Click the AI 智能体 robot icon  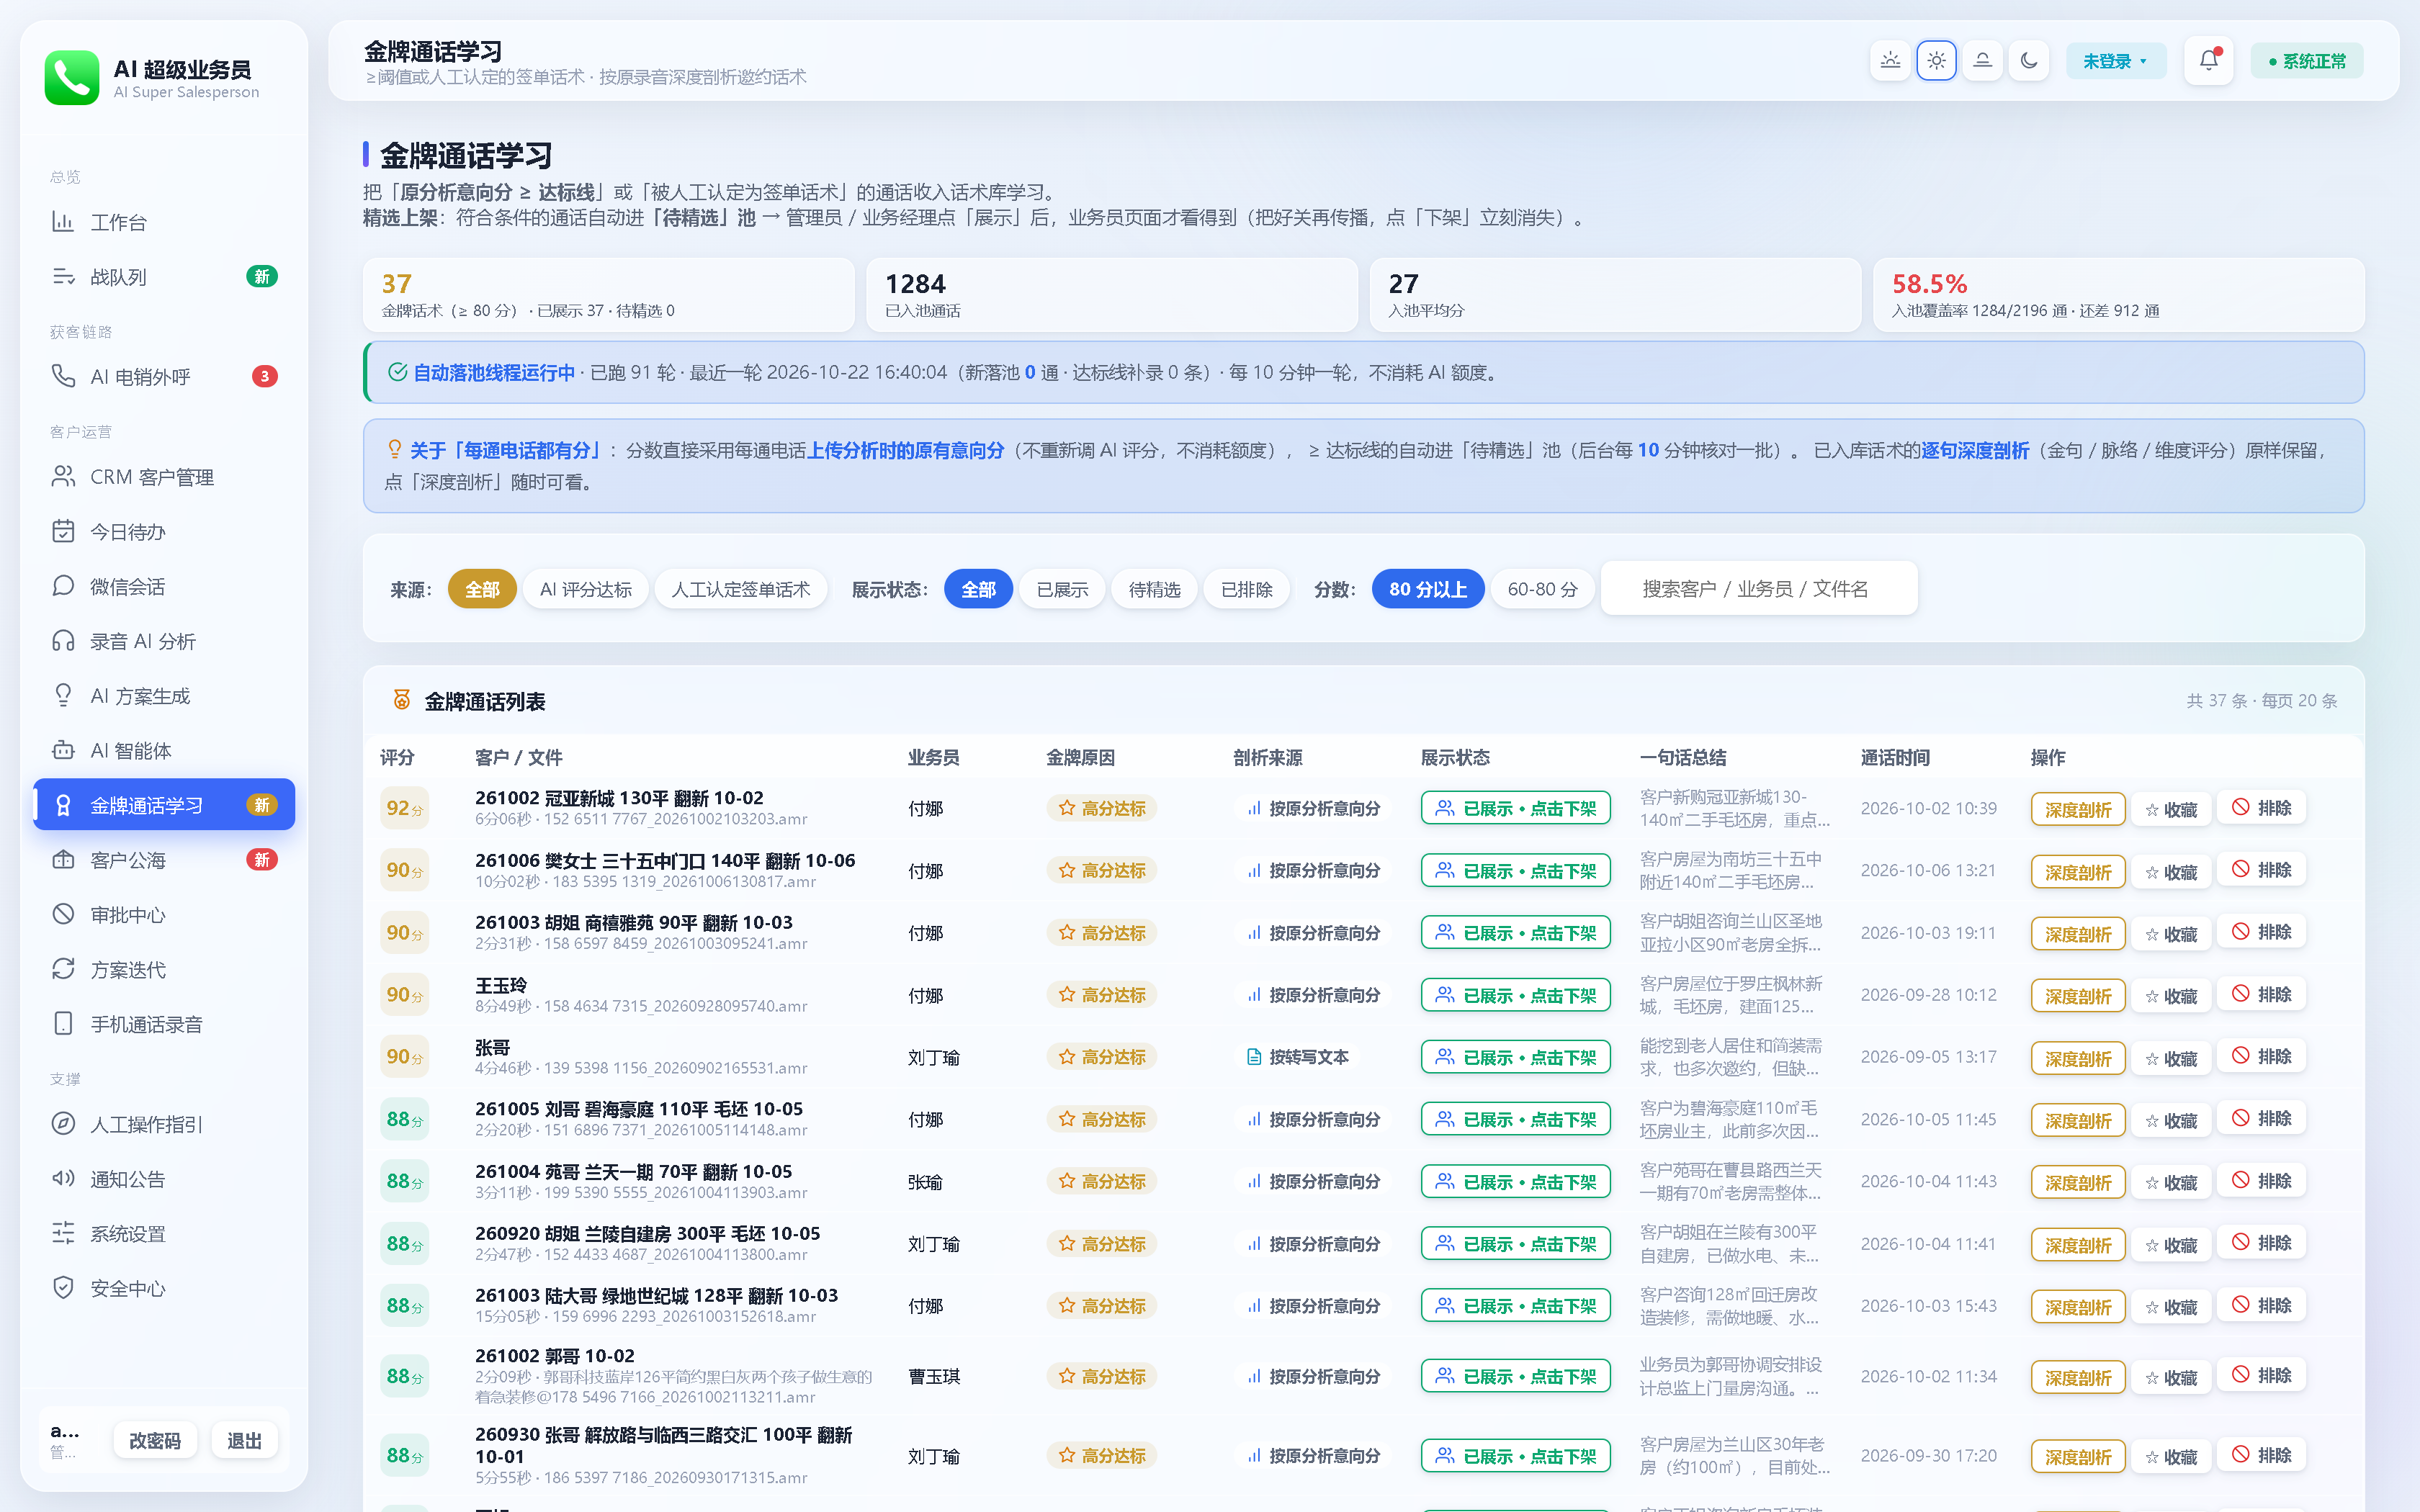tap(63, 751)
